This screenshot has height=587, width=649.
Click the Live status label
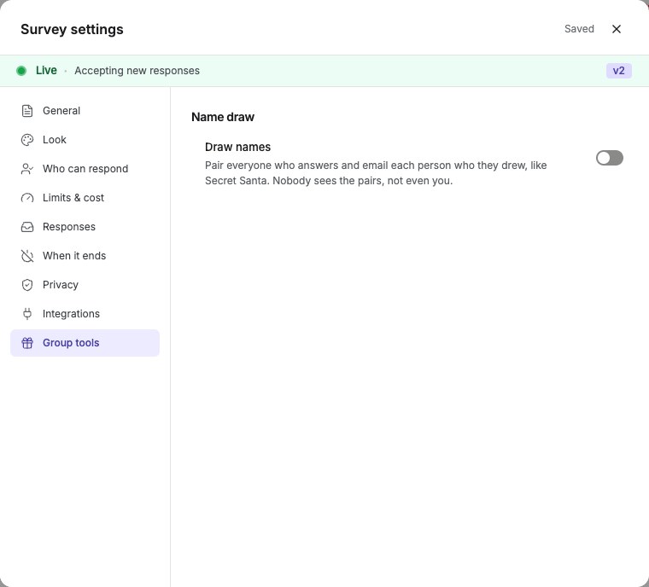pyautogui.click(x=46, y=70)
